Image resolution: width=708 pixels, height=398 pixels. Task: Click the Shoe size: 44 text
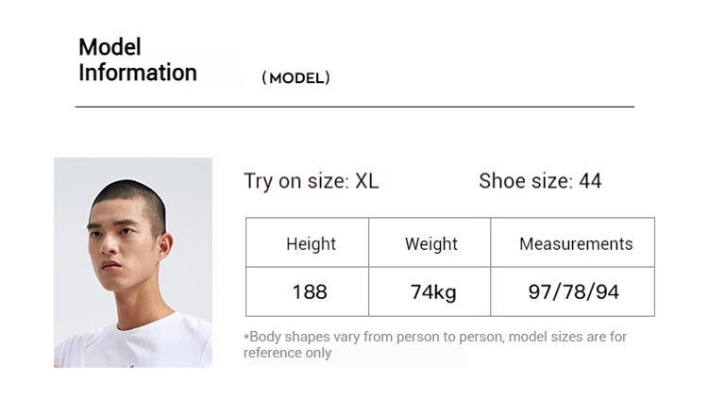click(540, 181)
